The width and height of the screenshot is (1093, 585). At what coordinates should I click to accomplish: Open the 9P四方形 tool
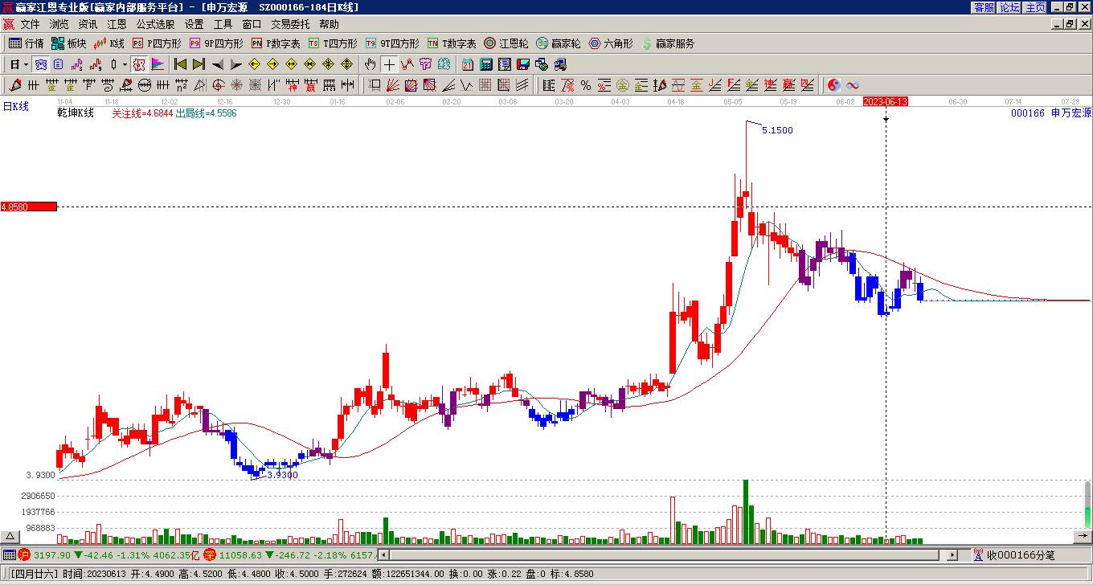(x=215, y=43)
